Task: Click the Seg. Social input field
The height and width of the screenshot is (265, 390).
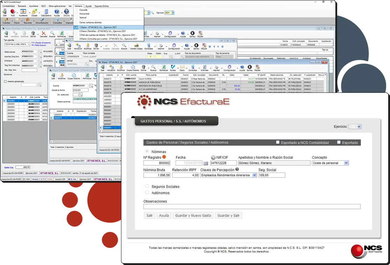Action: pyautogui.click(x=272, y=175)
